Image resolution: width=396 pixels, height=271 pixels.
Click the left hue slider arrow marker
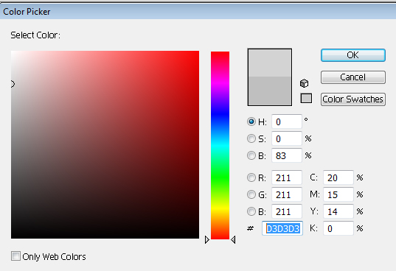click(x=207, y=240)
